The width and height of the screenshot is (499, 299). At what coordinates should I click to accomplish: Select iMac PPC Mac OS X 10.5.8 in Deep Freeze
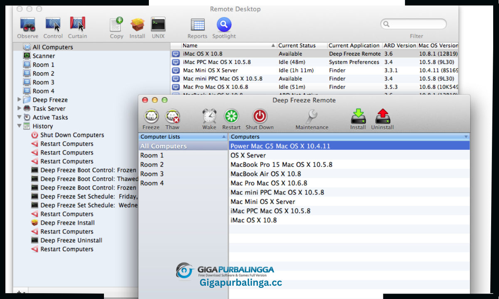(349, 211)
